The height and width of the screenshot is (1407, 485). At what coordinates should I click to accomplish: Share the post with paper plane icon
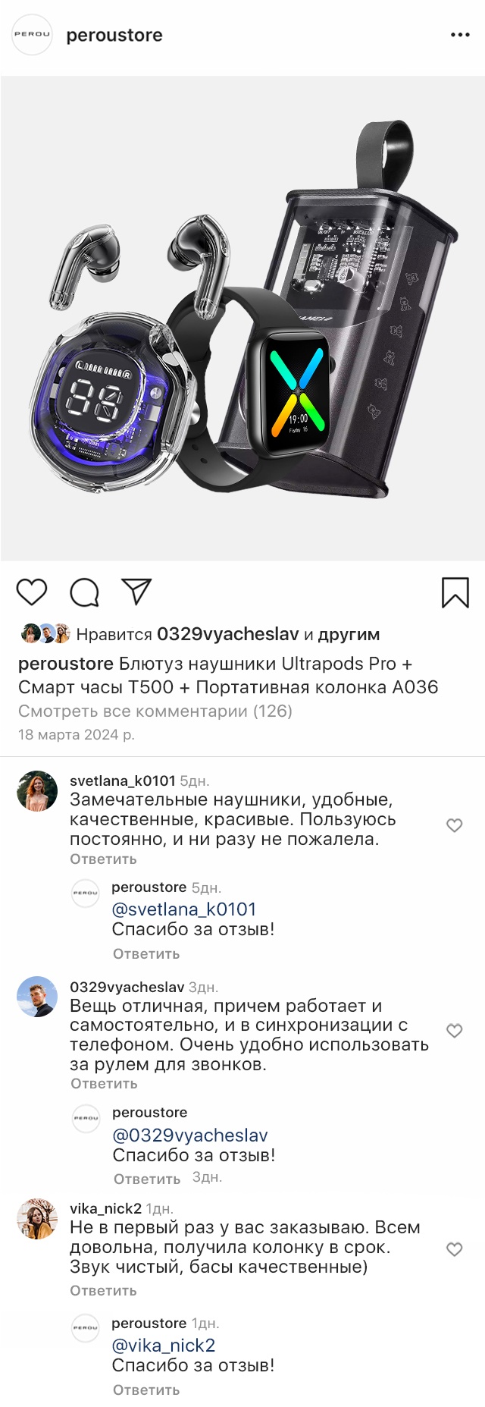tap(137, 592)
